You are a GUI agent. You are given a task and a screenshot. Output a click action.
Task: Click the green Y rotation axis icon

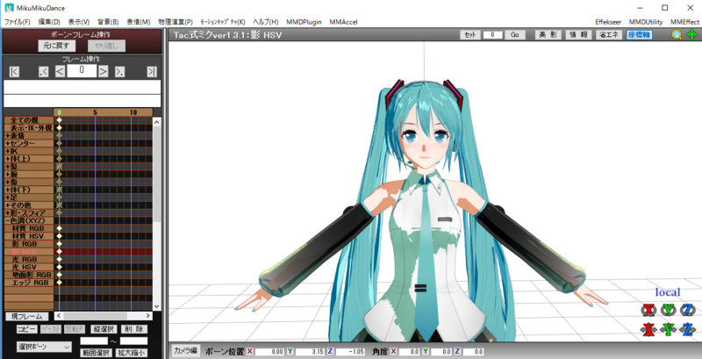(x=668, y=309)
